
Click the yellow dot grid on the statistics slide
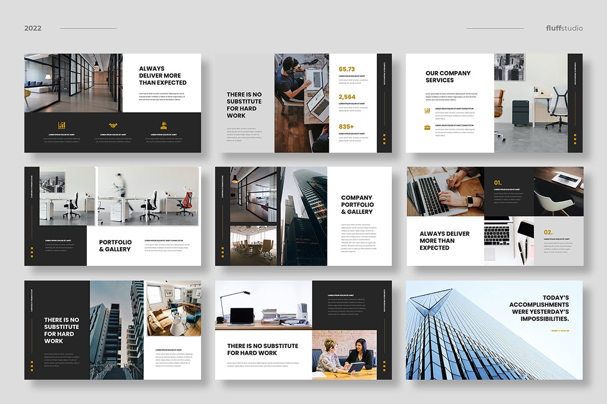click(384, 139)
